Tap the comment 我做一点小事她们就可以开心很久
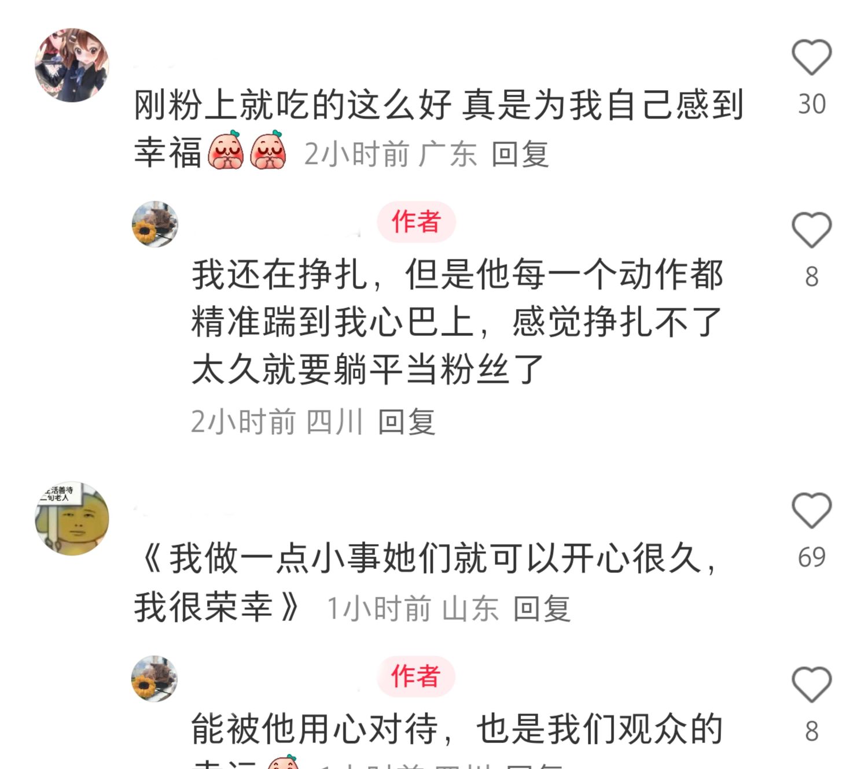The width and height of the screenshot is (868, 769). [x=436, y=559]
